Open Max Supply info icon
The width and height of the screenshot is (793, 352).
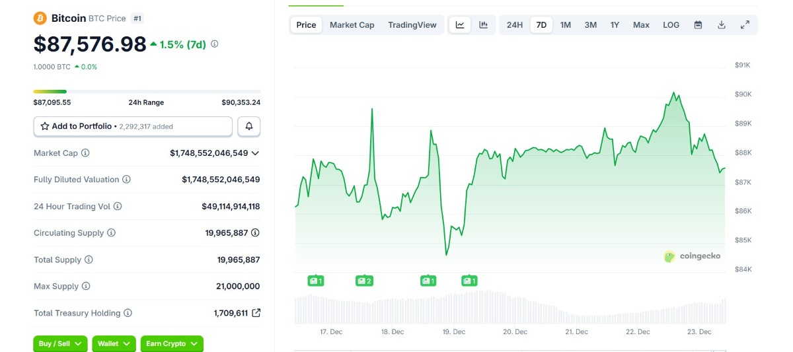pyautogui.click(x=86, y=287)
